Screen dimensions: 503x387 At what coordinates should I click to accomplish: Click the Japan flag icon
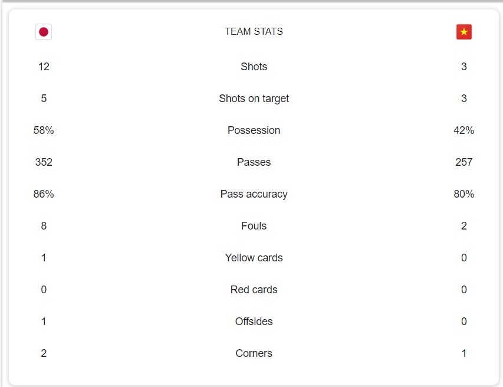44,32
